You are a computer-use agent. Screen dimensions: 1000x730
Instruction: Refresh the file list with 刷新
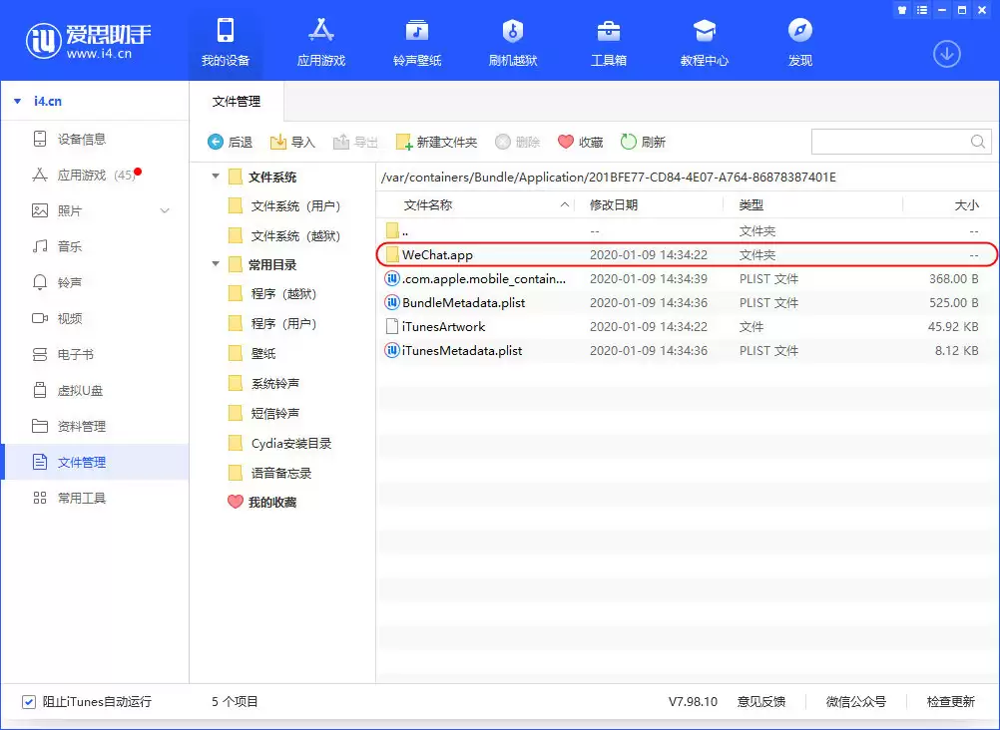(643, 142)
